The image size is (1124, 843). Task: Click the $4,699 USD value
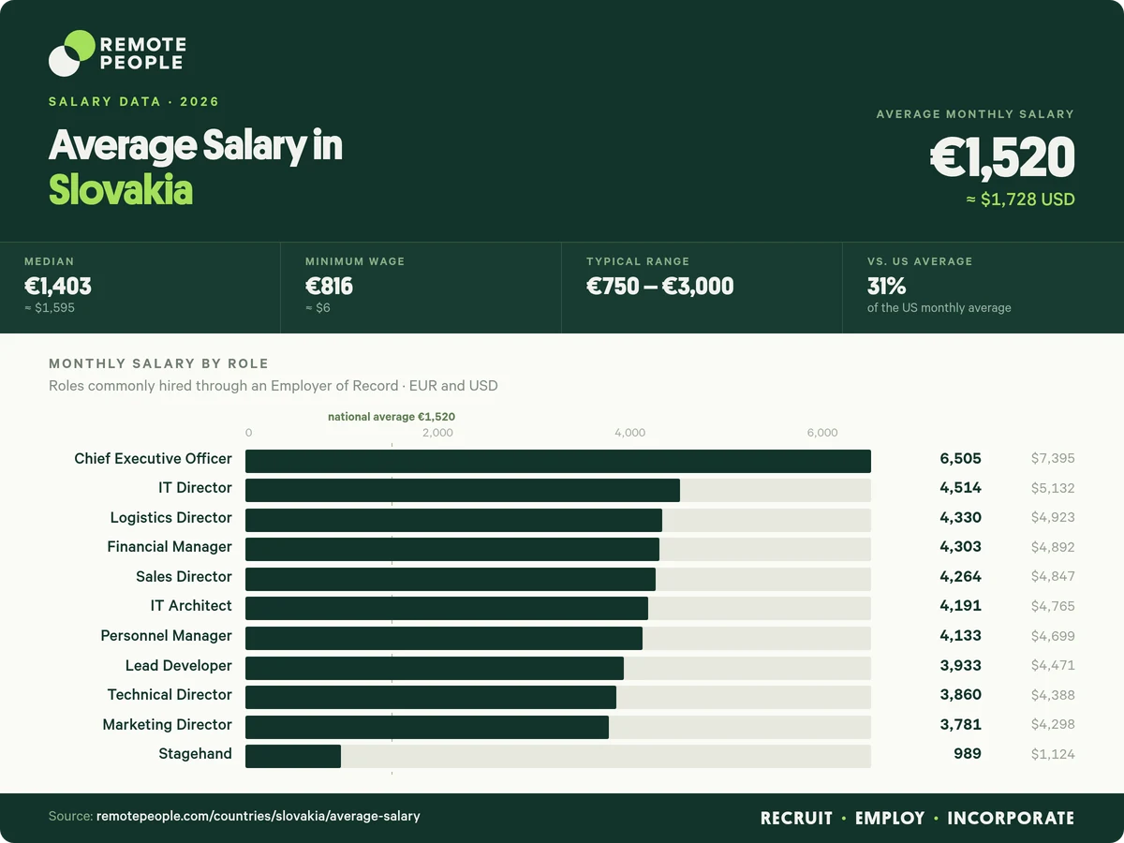point(1053,636)
